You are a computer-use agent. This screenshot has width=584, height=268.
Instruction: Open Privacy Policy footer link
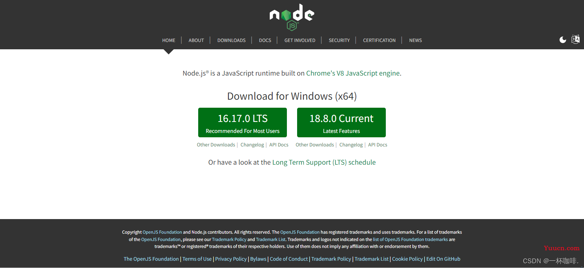[231, 259]
